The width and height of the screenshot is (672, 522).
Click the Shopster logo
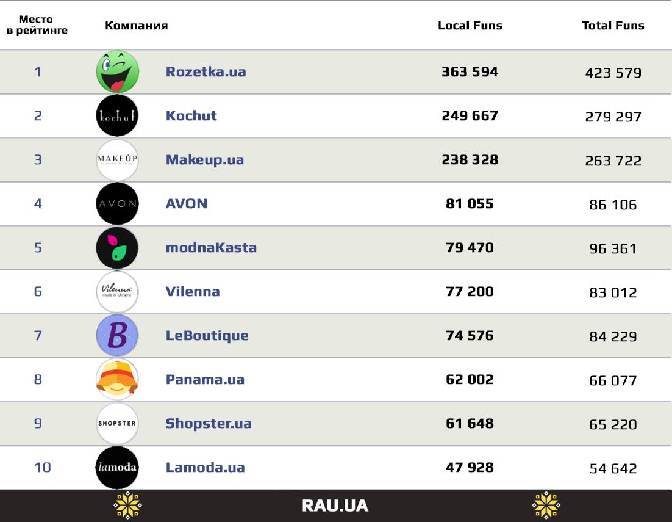click(x=118, y=423)
